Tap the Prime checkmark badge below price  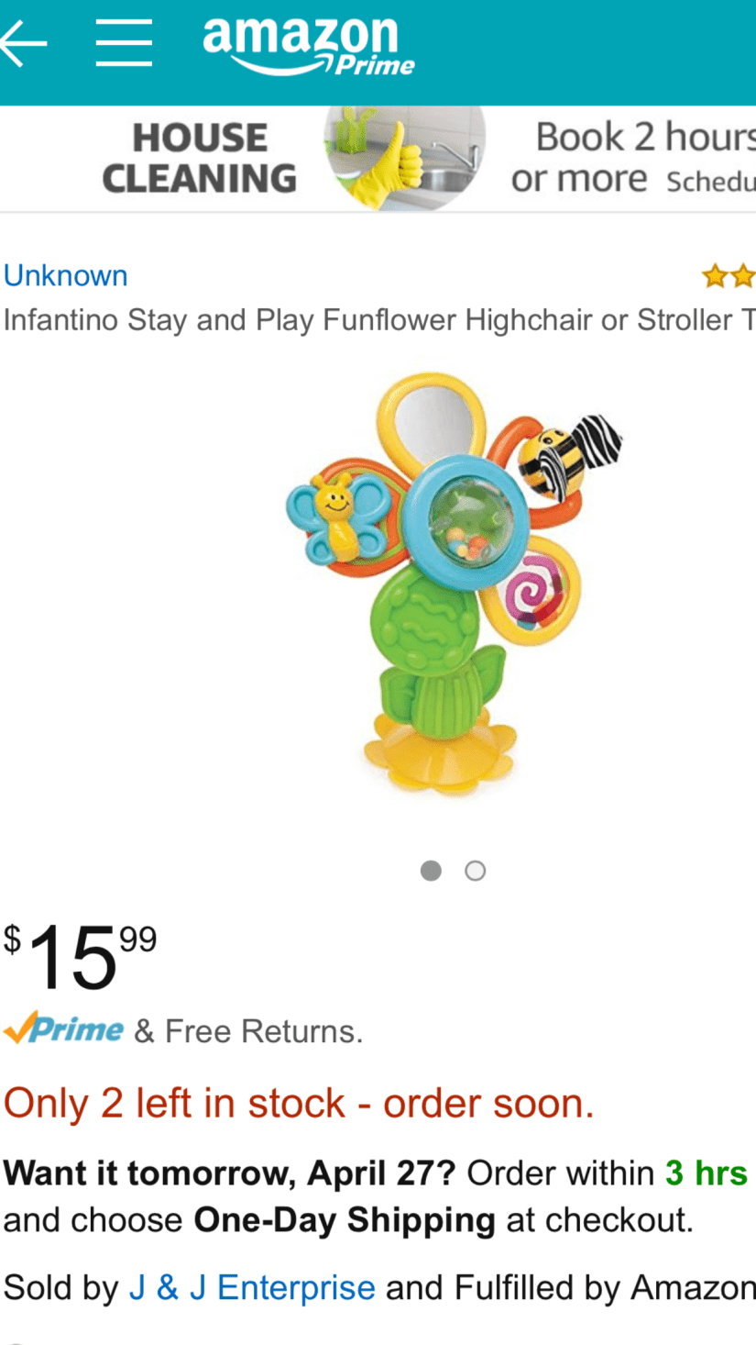63,1029
